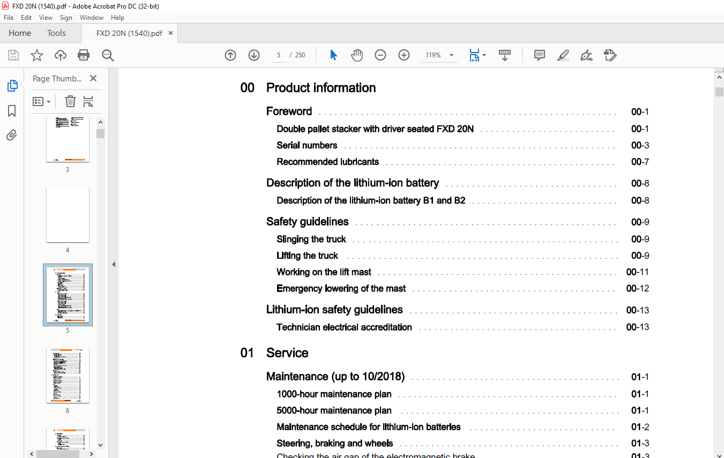Viewport: 724px width, 458px height.
Task: Click the Save file icon
Action: click(x=13, y=55)
